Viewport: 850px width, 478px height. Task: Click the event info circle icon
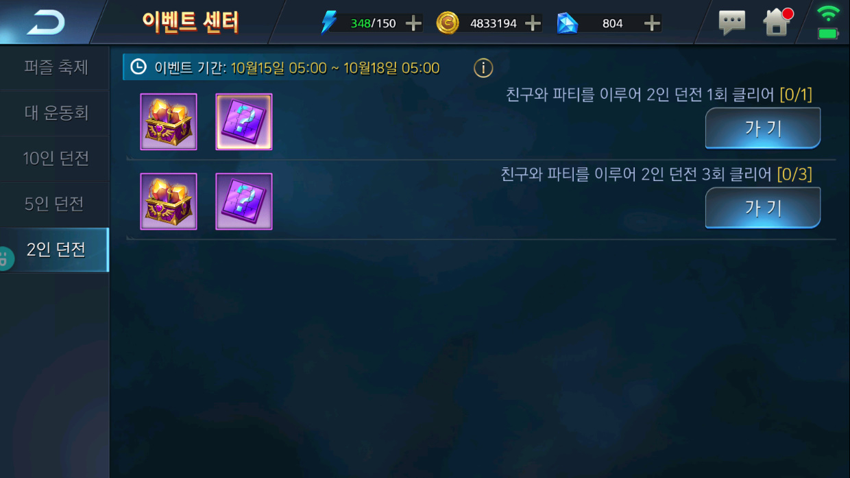483,68
